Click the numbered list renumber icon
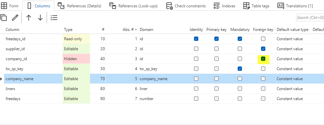The image size is (324, 125). [x=54, y=18]
